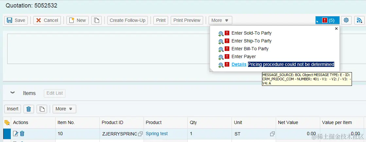Click Product ID field ZJERRYSPRING
Viewport: 366px width, 142px height.
pos(119,134)
